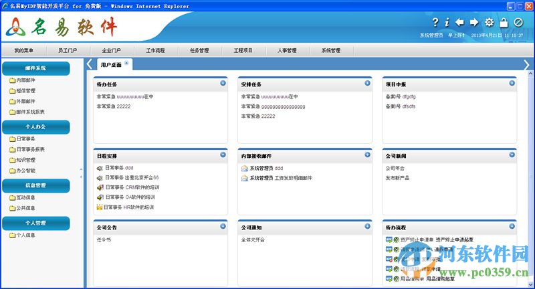Expand the 内部接收邮件 panel plus icon
The height and width of the screenshot is (289, 535).
tap(367, 155)
